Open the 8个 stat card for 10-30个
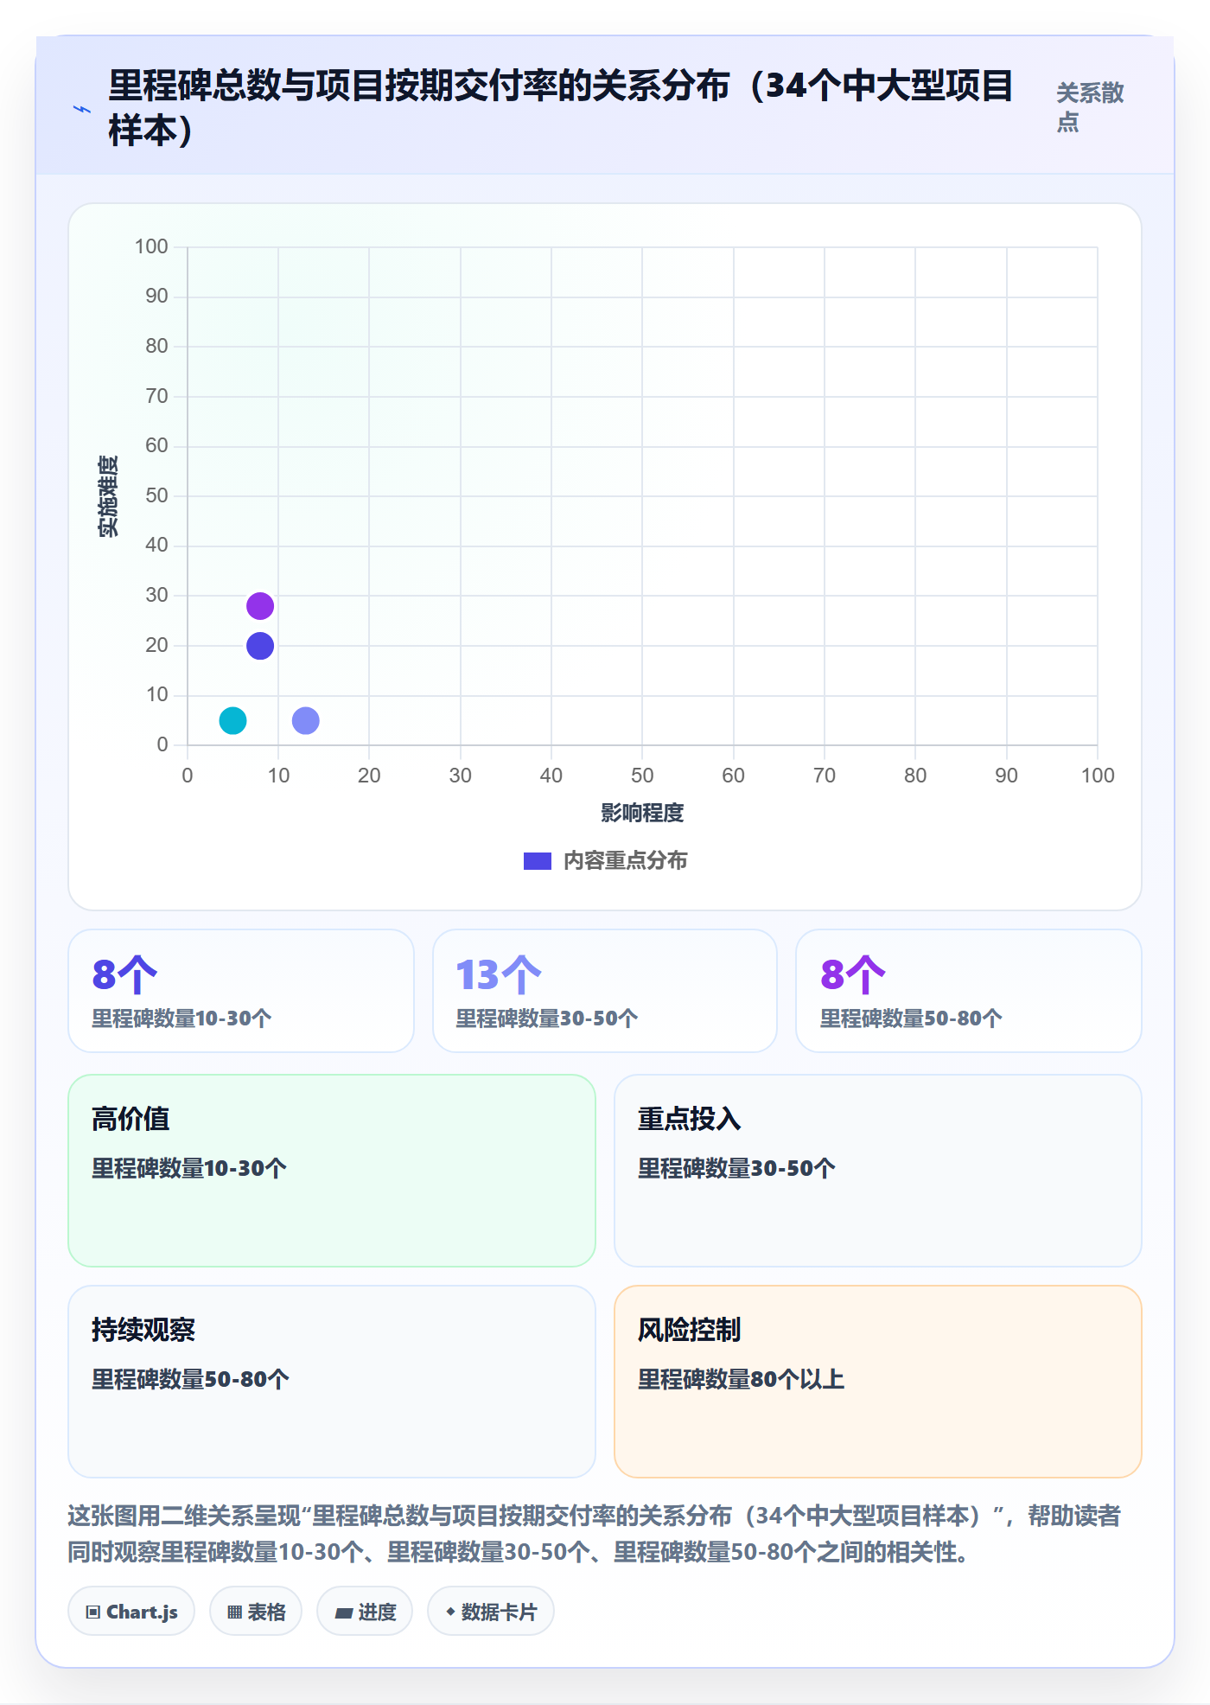1210x1705 pixels. tap(241, 991)
